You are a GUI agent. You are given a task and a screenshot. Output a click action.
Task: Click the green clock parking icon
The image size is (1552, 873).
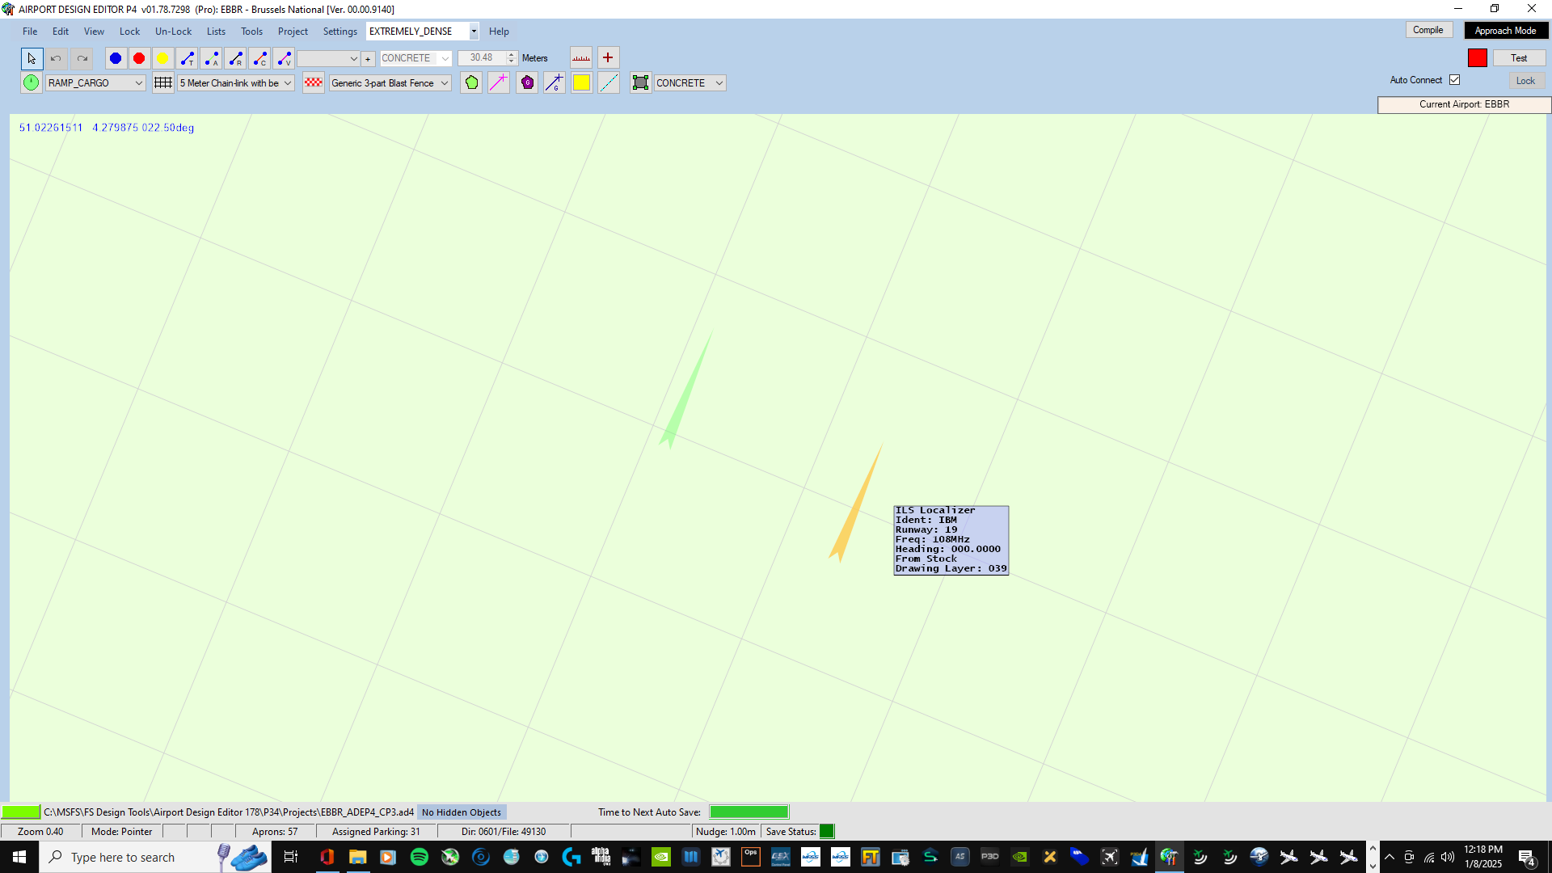pyautogui.click(x=31, y=82)
